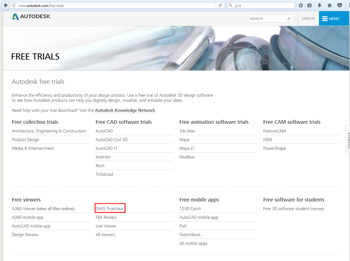Open the bookmarks list icon

click(309, 6)
